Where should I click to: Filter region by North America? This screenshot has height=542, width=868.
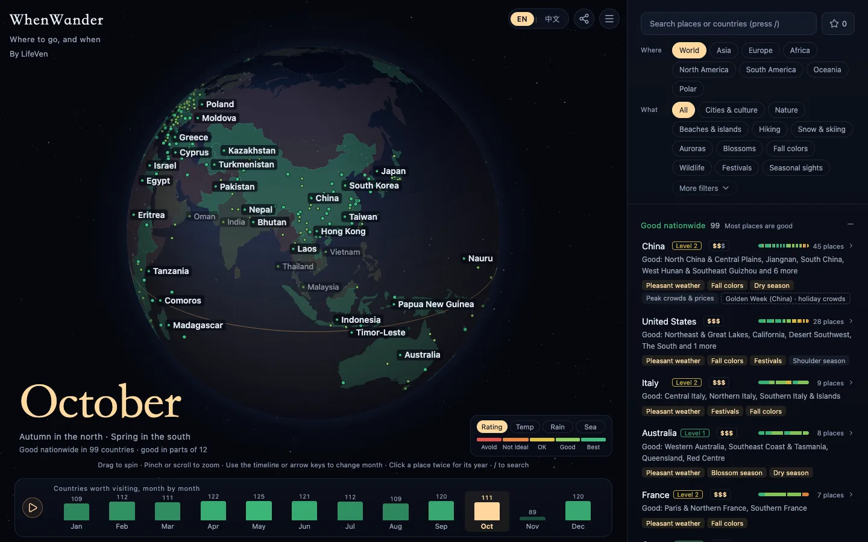[x=703, y=70]
